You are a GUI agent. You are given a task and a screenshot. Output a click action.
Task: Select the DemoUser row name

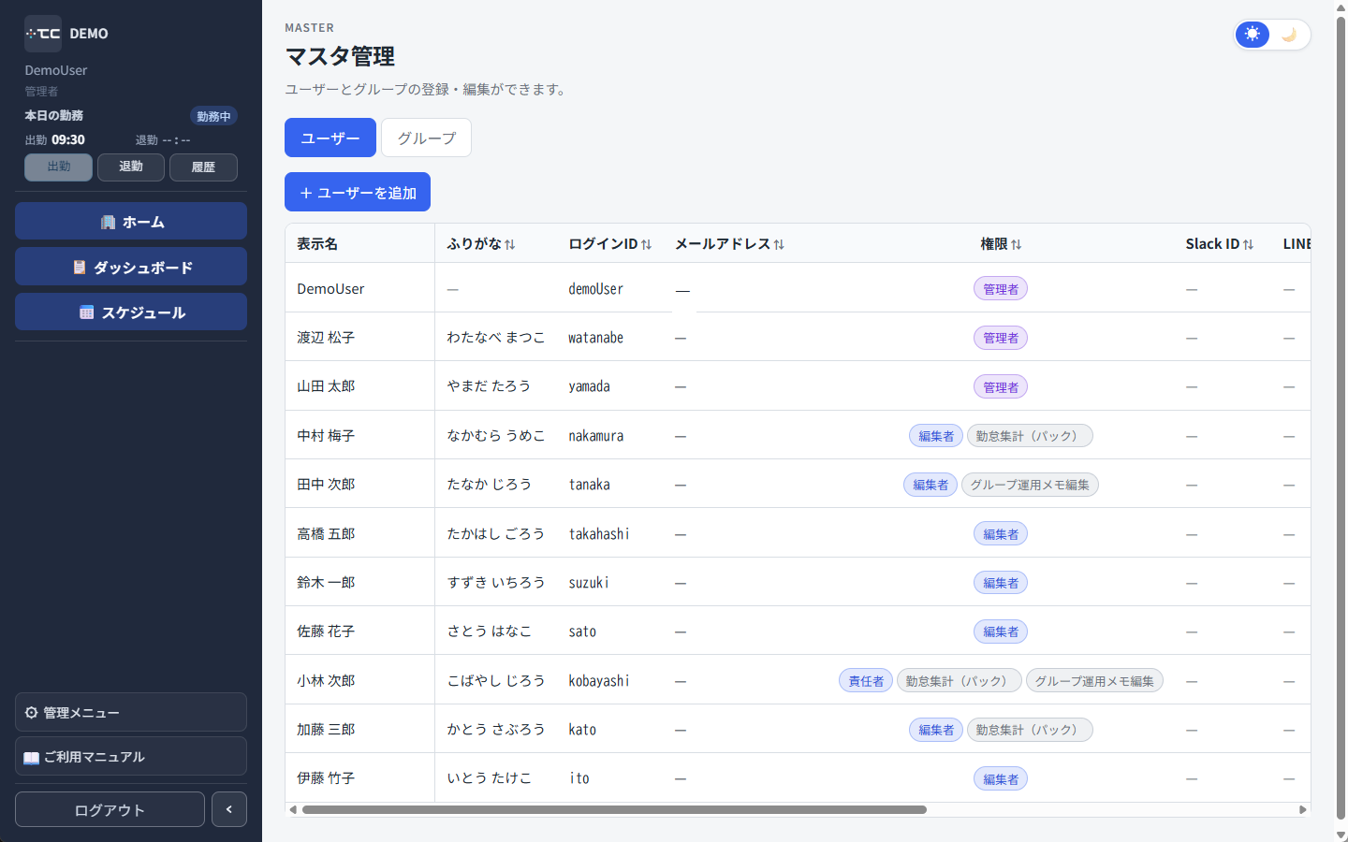330,289
